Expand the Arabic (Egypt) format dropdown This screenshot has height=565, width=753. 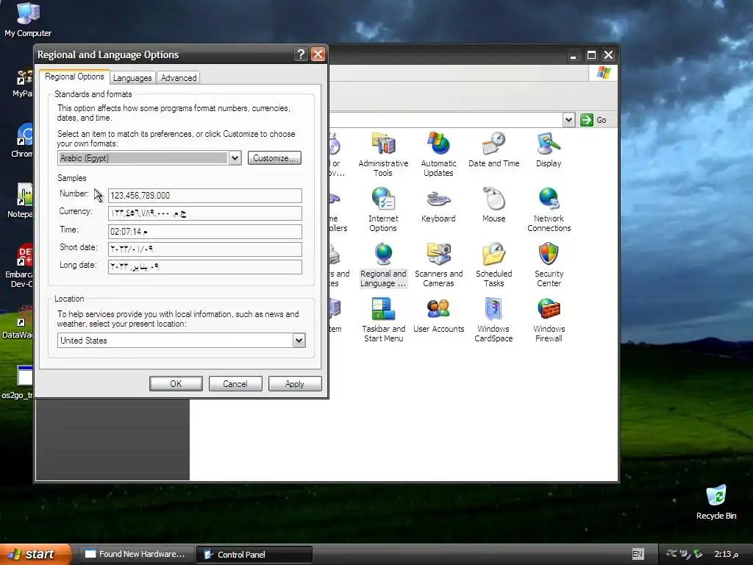pyautogui.click(x=235, y=158)
